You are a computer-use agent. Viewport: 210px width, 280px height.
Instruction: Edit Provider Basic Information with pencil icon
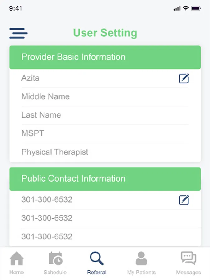coord(184,79)
